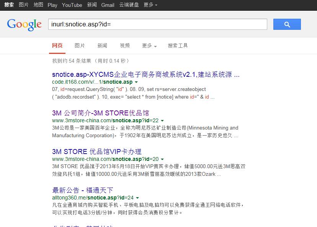Open 云端硬盘 in the top black bar
The width and height of the screenshot is (317, 227).
129,5
